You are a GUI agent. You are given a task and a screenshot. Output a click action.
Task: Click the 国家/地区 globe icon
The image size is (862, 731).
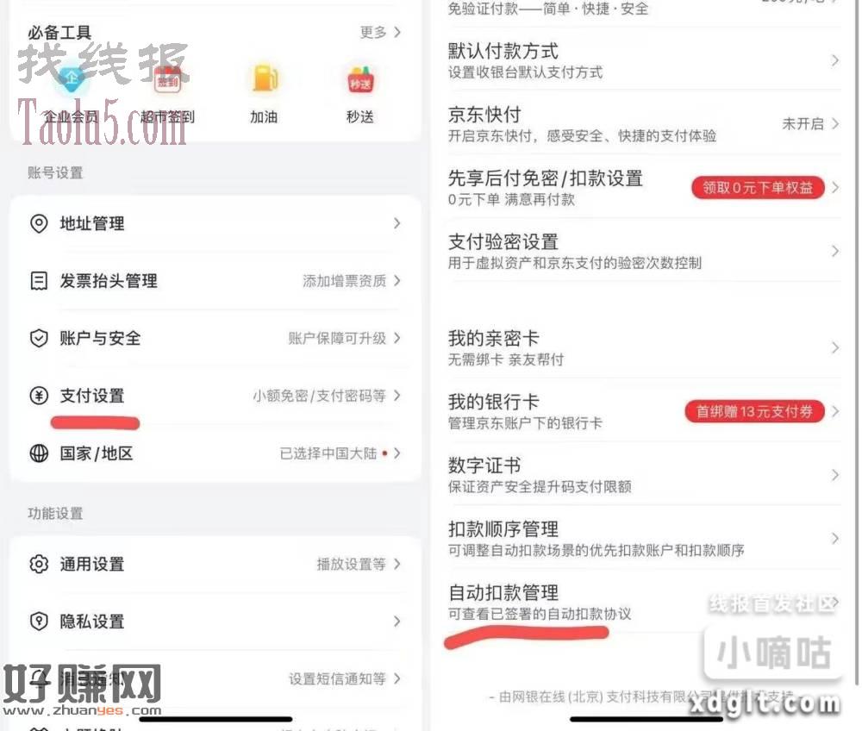39,453
